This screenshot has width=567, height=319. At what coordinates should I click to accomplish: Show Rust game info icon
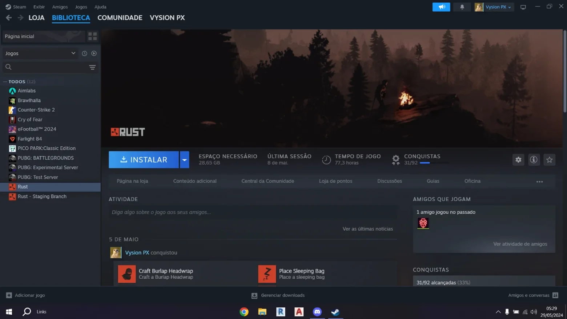534,159
